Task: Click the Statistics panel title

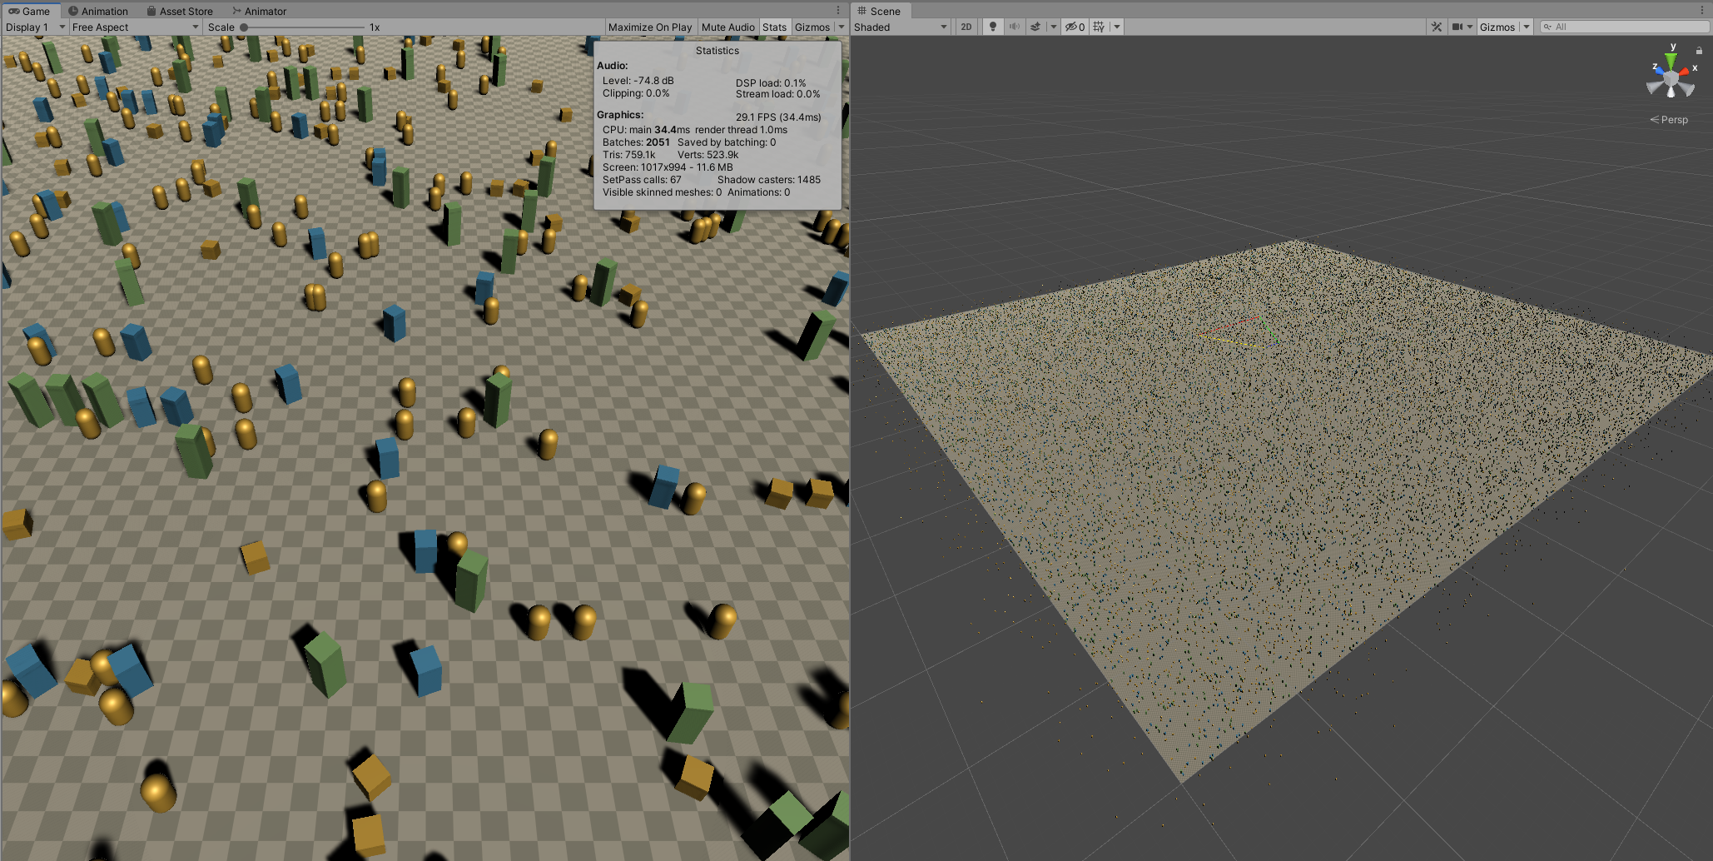Action: coord(717,51)
